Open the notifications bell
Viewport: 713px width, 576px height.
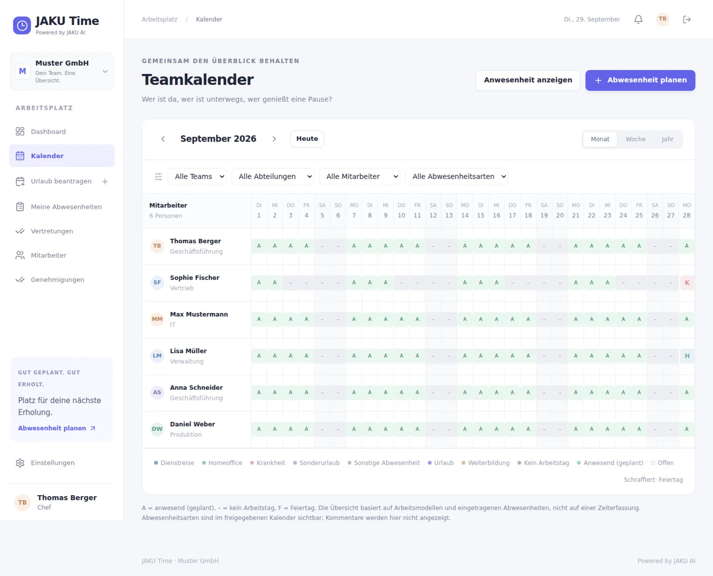click(638, 19)
